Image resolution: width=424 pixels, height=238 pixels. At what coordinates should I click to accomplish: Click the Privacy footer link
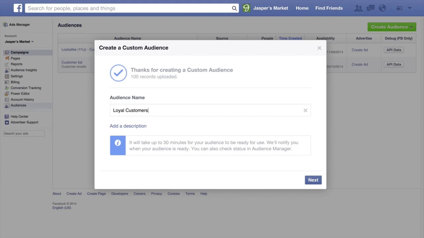pos(156,194)
